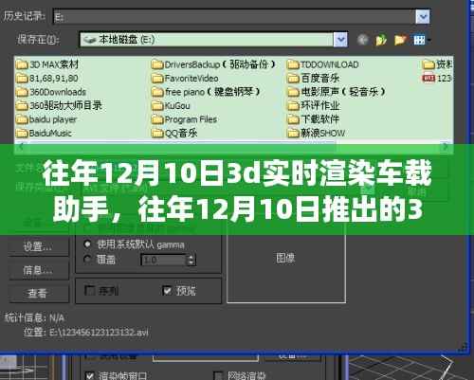Select the 3D MAX素材 folder
Viewport: 474px width, 380px height.
click(47, 64)
